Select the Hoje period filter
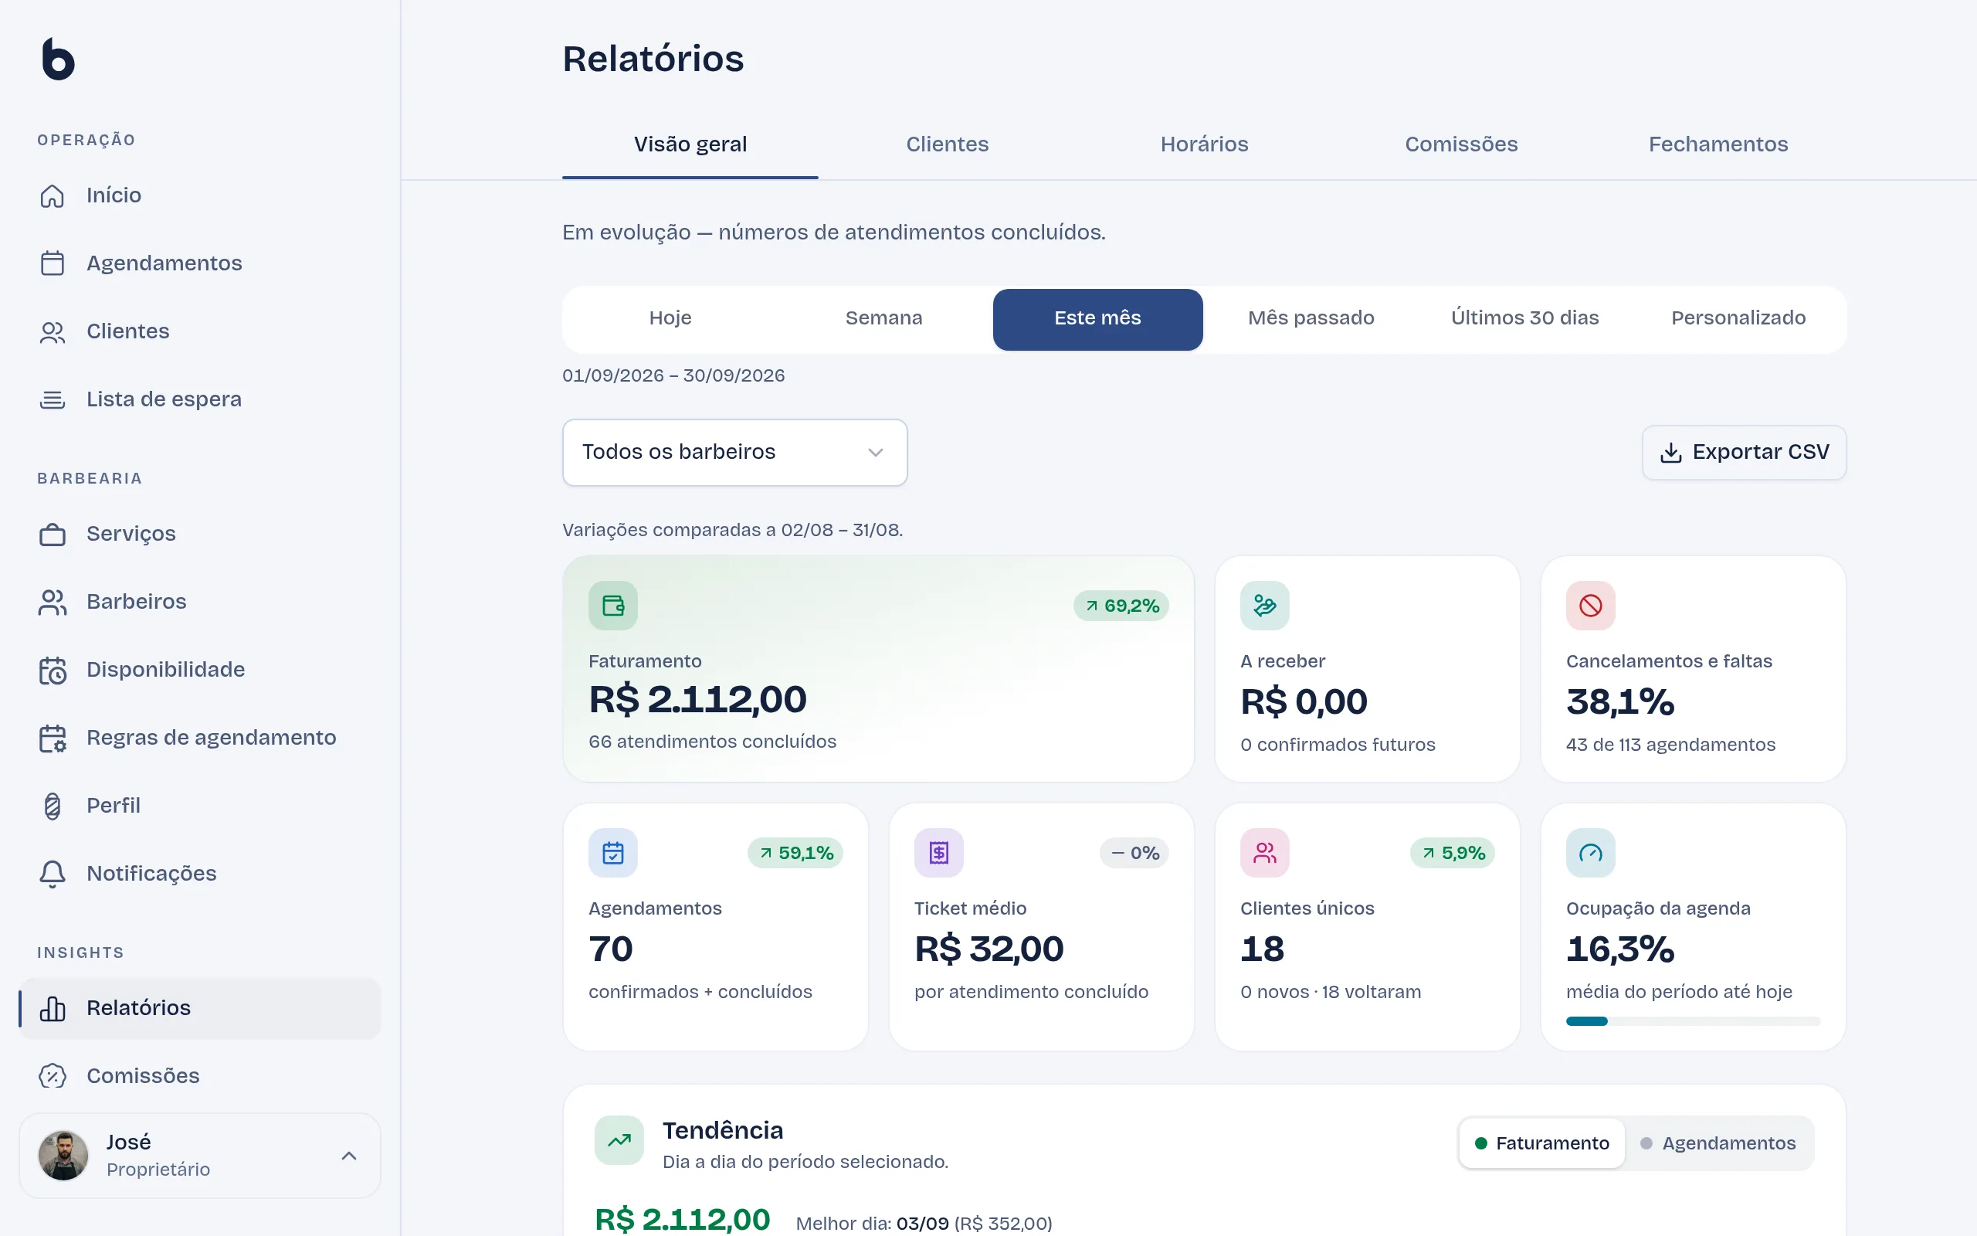This screenshot has height=1236, width=1977. tap(670, 319)
